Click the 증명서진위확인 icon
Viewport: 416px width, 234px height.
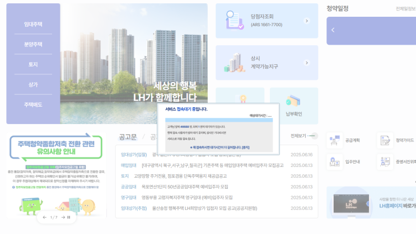point(385,162)
